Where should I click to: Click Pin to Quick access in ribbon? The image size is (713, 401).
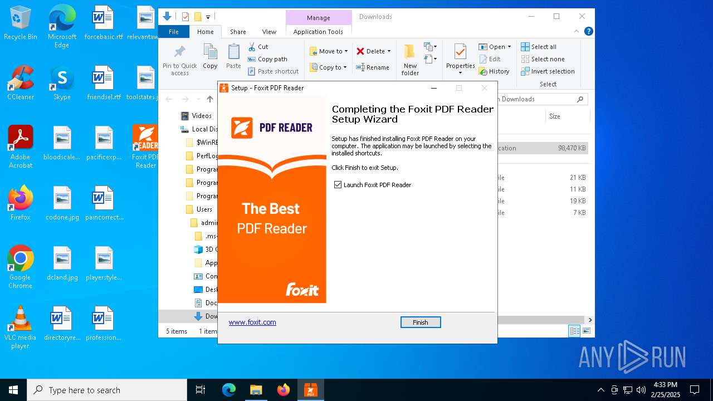[x=179, y=60]
